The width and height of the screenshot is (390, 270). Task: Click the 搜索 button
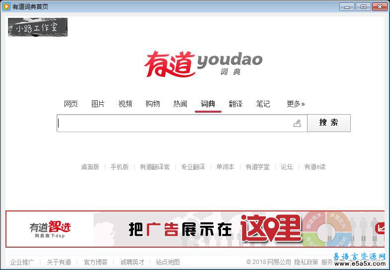(329, 123)
